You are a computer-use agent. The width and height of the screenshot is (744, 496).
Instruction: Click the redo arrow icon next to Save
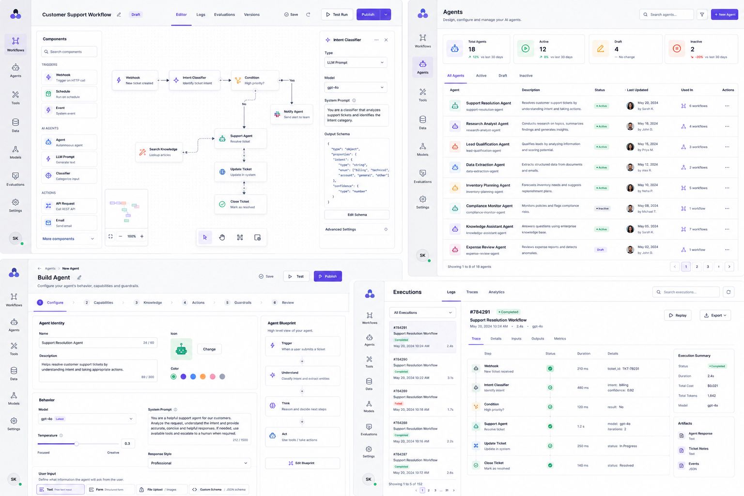(308, 15)
